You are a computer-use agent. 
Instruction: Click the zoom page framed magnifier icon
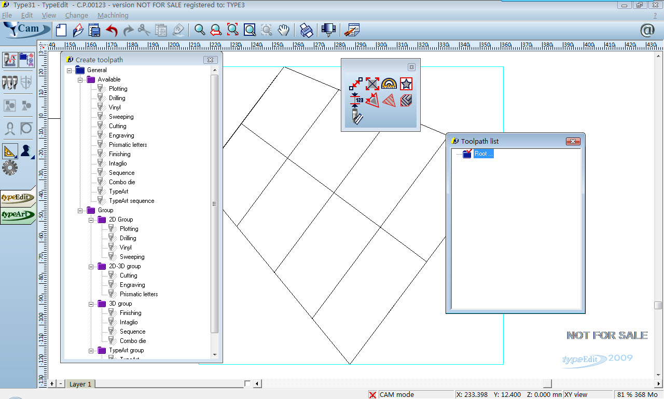[250, 30]
